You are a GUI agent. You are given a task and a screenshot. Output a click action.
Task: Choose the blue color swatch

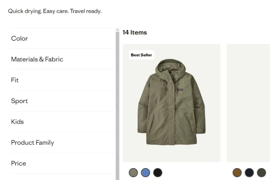145,172
